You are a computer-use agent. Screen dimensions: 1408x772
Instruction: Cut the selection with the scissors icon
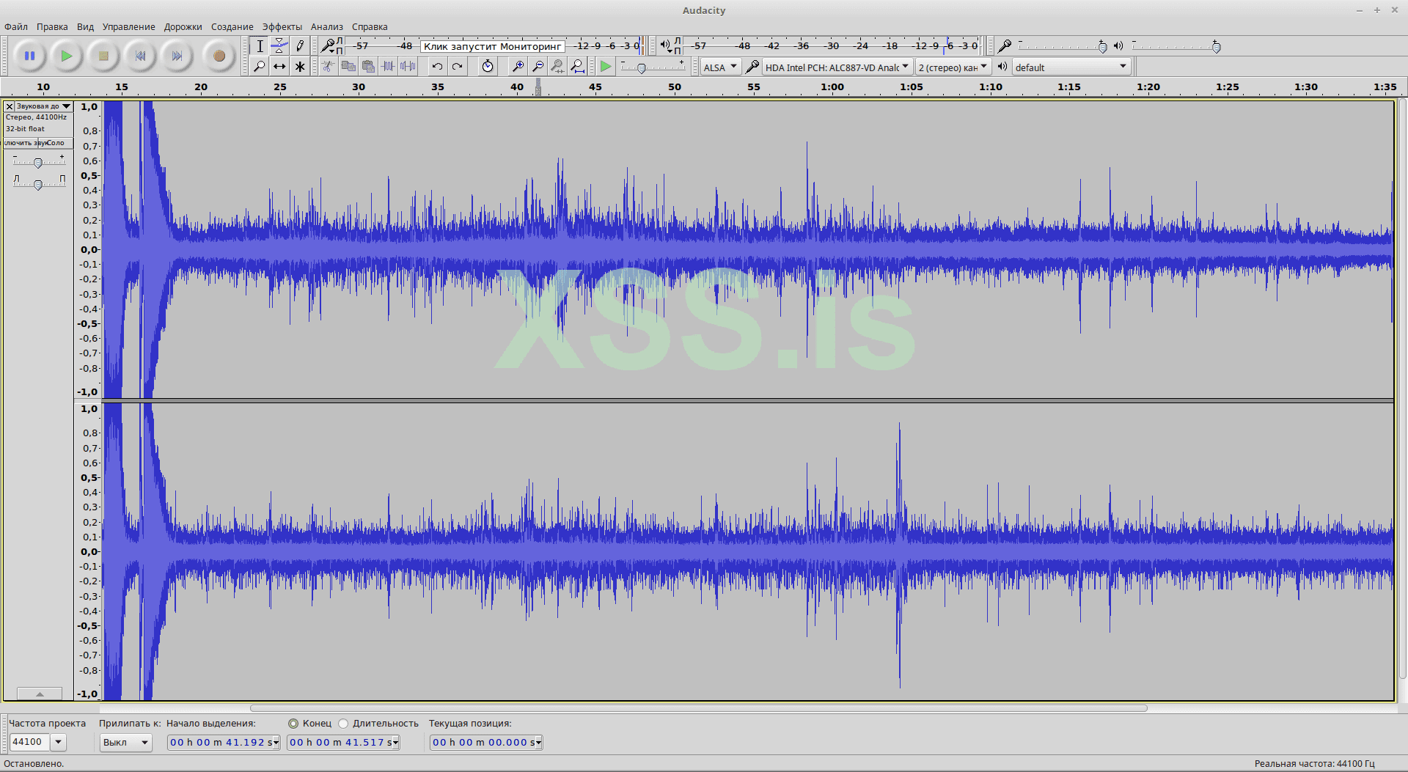coord(328,67)
